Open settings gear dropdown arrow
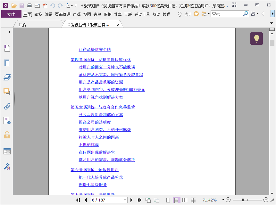Screen dimensions: 276x205 coord(257,14)
